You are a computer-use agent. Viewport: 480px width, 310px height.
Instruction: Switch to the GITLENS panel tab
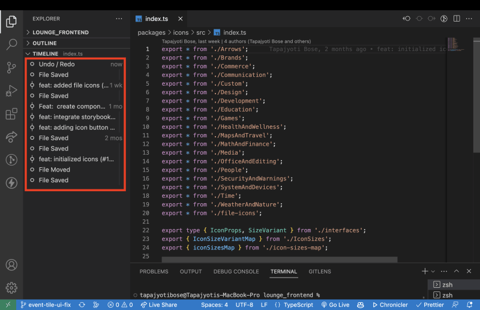pyautogui.click(x=320, y=272)
